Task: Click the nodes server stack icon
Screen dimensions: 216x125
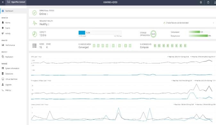Action: click(34, 46)
